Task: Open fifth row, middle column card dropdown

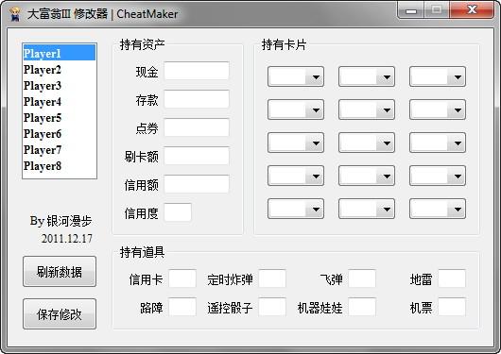Action: click(367, 209)
